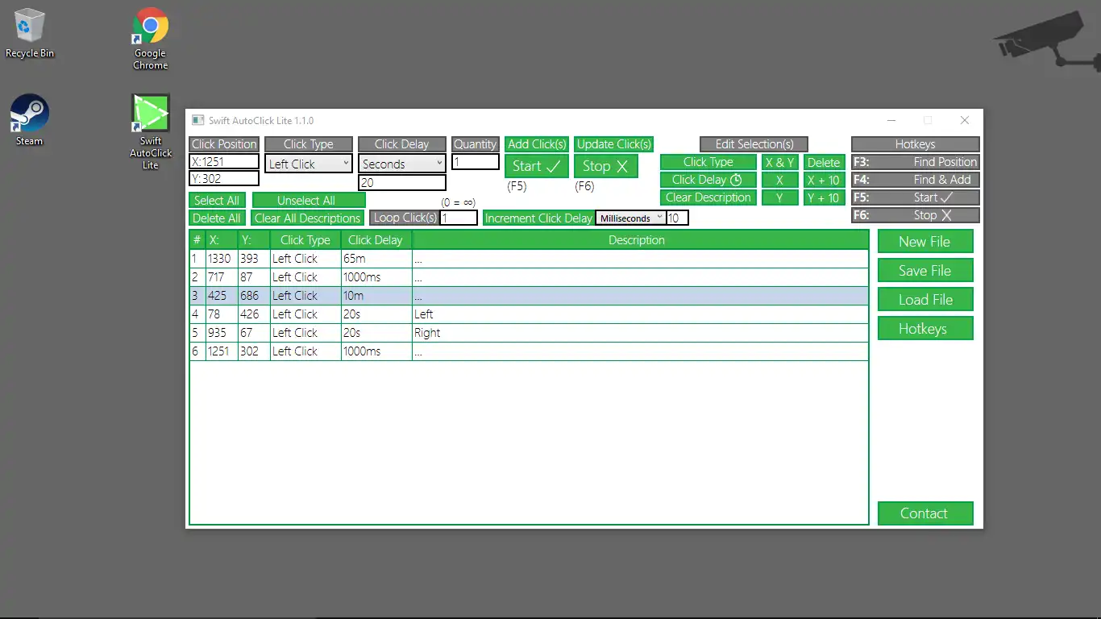This screenshot has width=1101, height=619.
Task: Click the large green Start button
Action: [537, 166]
